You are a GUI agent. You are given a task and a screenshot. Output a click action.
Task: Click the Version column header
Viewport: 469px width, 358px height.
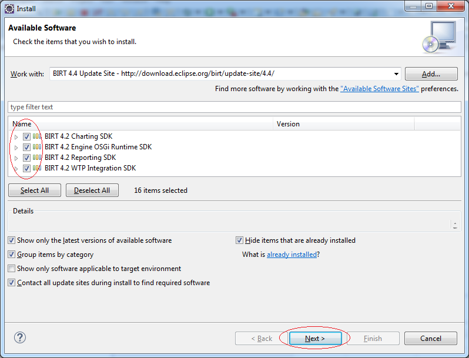(344, 124)
